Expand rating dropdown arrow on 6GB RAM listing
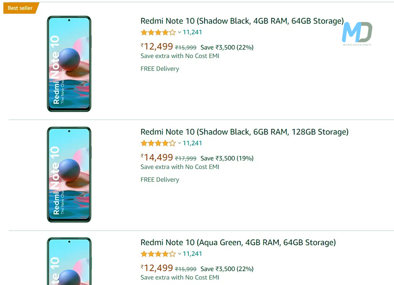The height and width of the screenshot is (285, 394). click(x=179, y=143)
